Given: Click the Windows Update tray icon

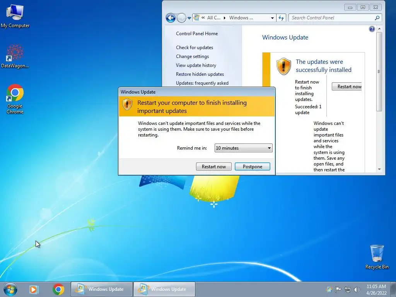Looking at the screenshot, I should [329, 289].
